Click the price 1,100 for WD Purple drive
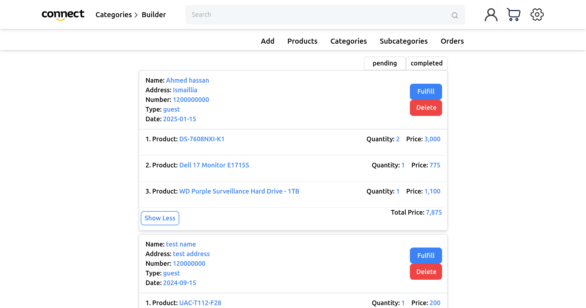The width and height of the screenshot is (586, 308). (x=432, y=191)
